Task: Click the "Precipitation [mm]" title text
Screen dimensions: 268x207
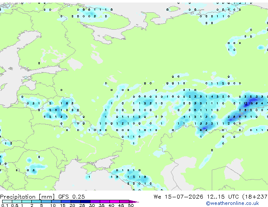Action: tap(27, 197)
